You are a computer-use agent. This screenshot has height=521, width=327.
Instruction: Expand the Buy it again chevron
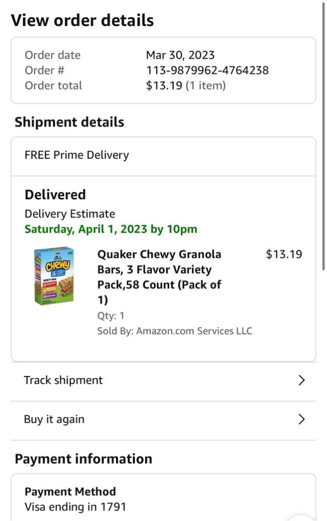[x=301, y=419]
